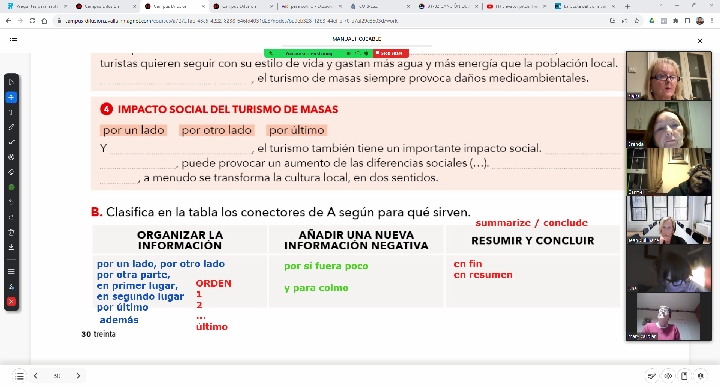Viewport: 720px width, 387px height.
Task: Reload the current page
Action: coord(32,21)
